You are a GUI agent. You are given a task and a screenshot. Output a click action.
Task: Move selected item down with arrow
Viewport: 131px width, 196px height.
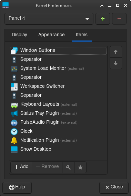click(116, 63)
